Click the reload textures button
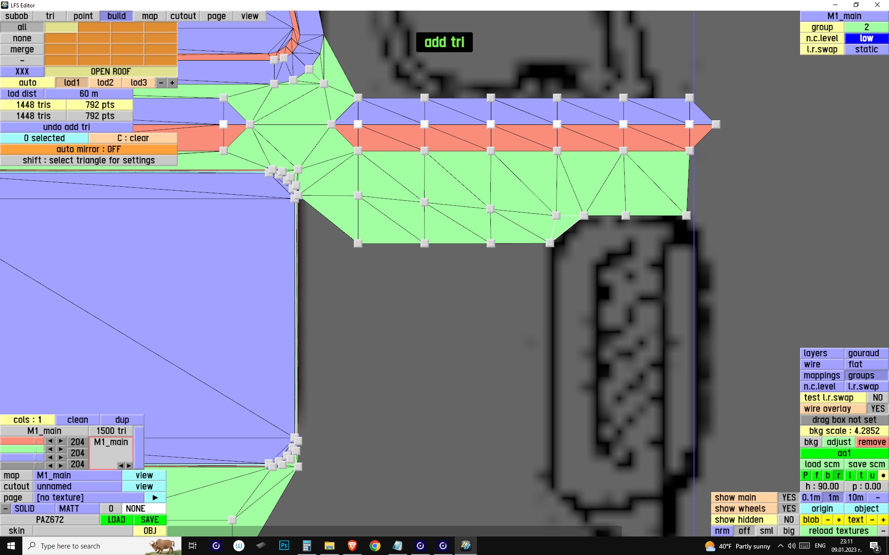The height and width of the screenshot is (555, 889). 838,530
